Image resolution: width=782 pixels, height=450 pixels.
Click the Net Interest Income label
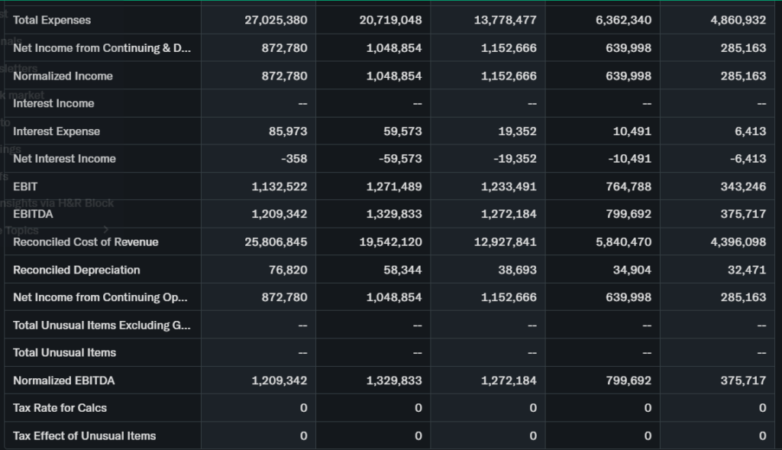(x=64, y=159)
